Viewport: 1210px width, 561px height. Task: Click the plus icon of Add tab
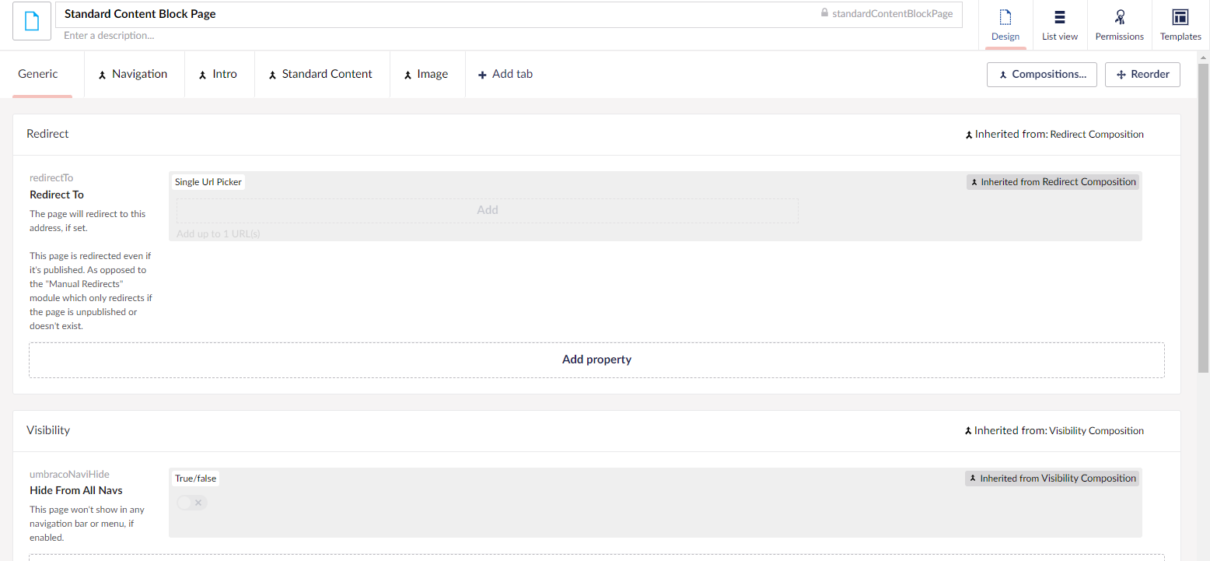[x=482, y=75]
